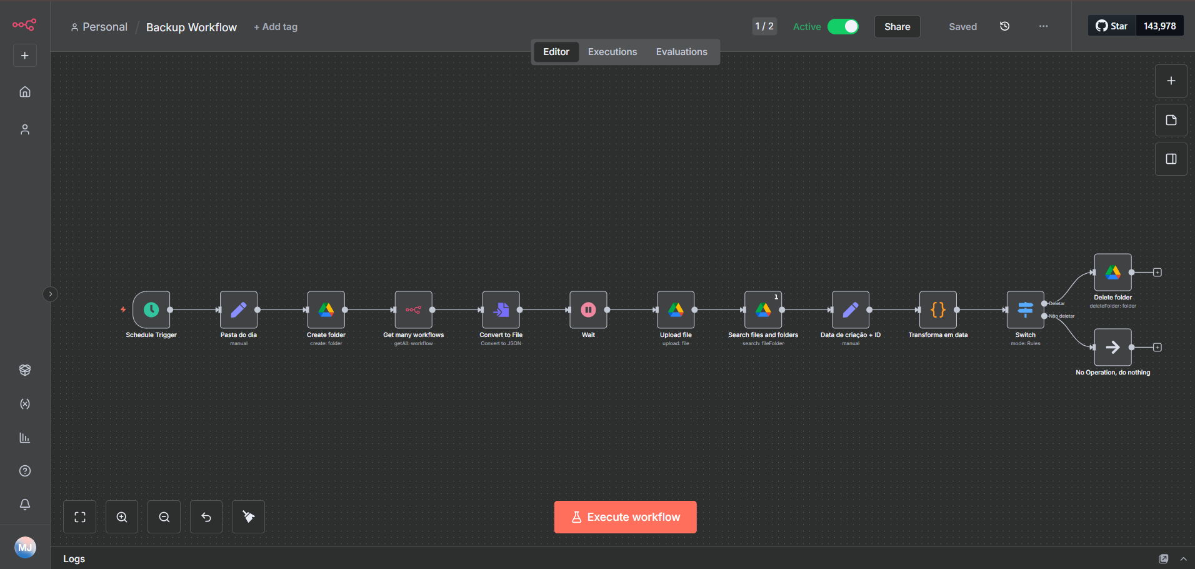Open the workflow options menu
The width and height of the screenshot is (1195, 569).
[1042, 26]
